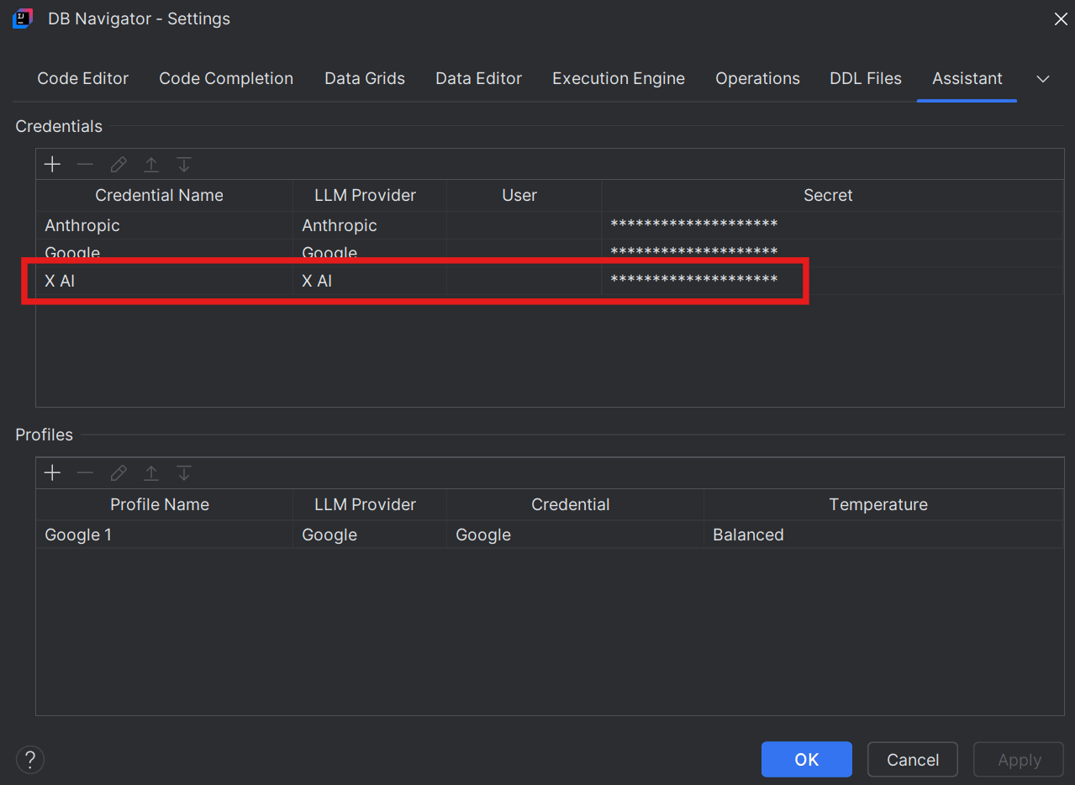
Task: Open the Data Editor tab
Action: 478,79
